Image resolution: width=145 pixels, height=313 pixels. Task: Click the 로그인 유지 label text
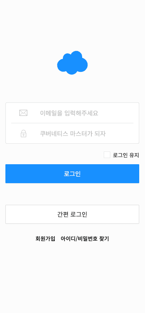[x=126, y=155]
